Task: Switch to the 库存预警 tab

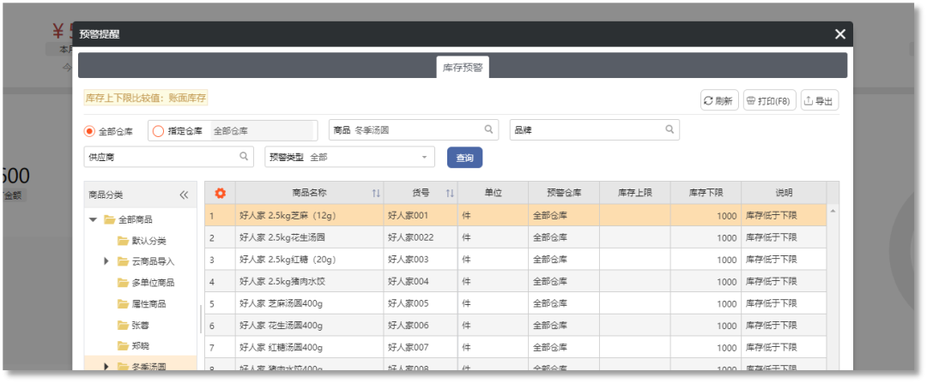Action: click(x=462, y=66)
